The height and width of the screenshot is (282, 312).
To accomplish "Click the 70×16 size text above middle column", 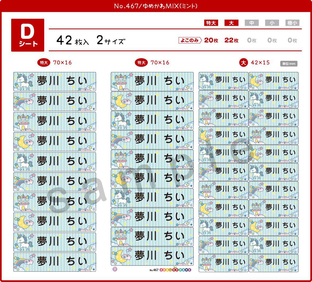I will 160,63.
